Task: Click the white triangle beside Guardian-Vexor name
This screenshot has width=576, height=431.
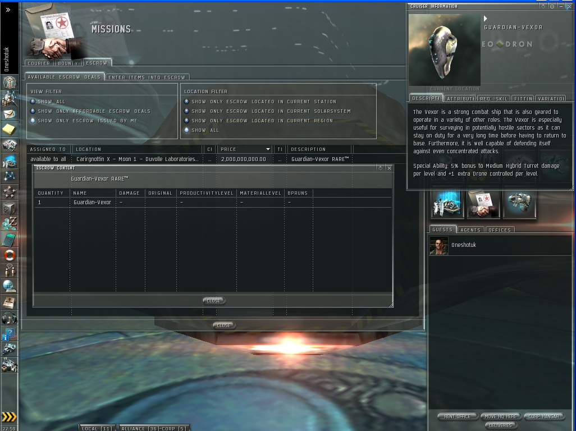Action: click(x=485, y=19)
